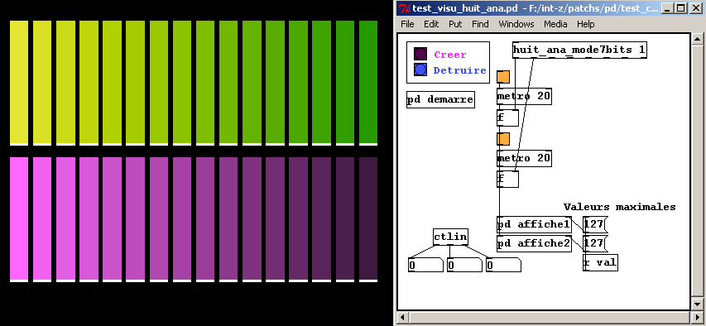This screenshot has width=706, height=326.
Task: Toggle the orange box above first metro 20
Action: (503, 77)
